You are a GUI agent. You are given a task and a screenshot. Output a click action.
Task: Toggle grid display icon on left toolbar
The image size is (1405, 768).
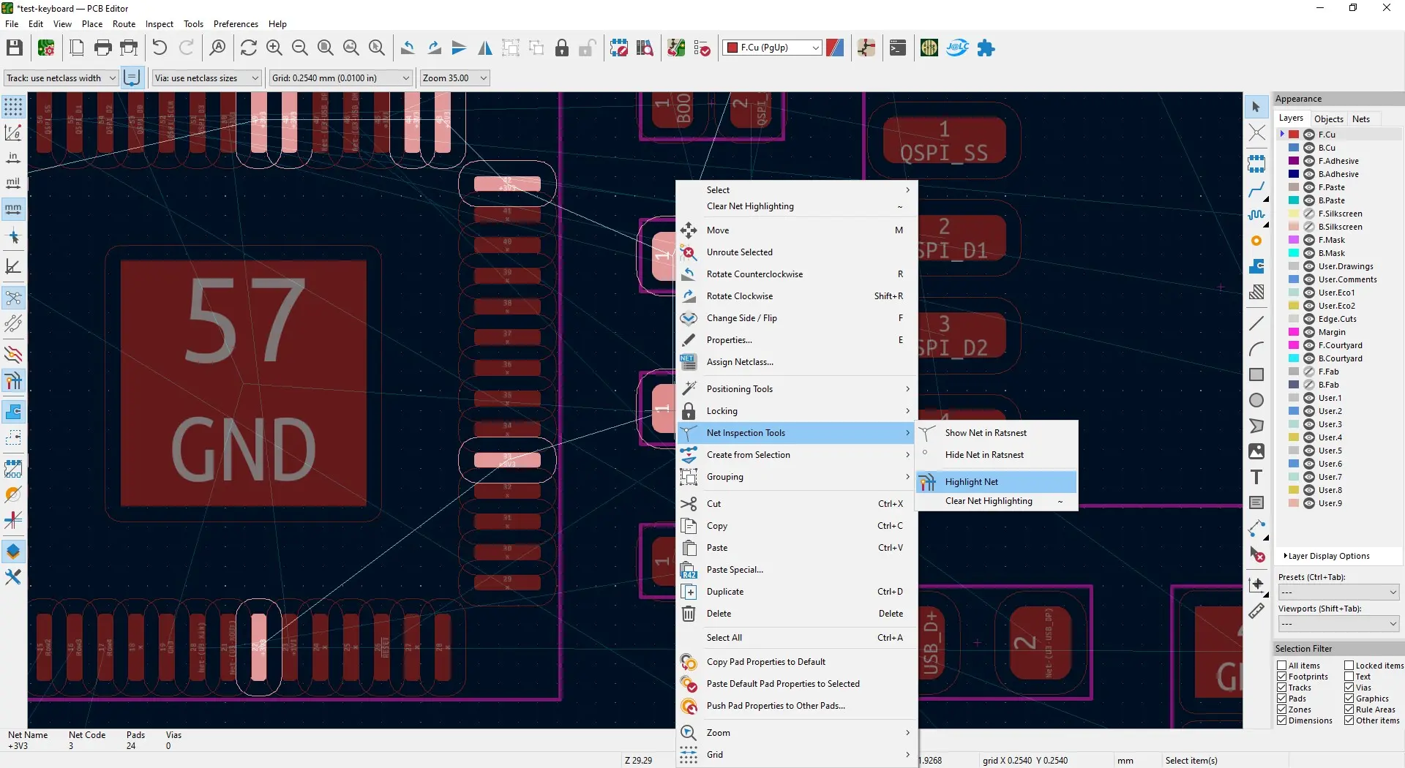pos(13,107)
